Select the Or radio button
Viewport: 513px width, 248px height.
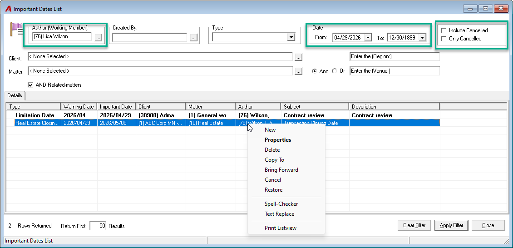tap(334, 71)
